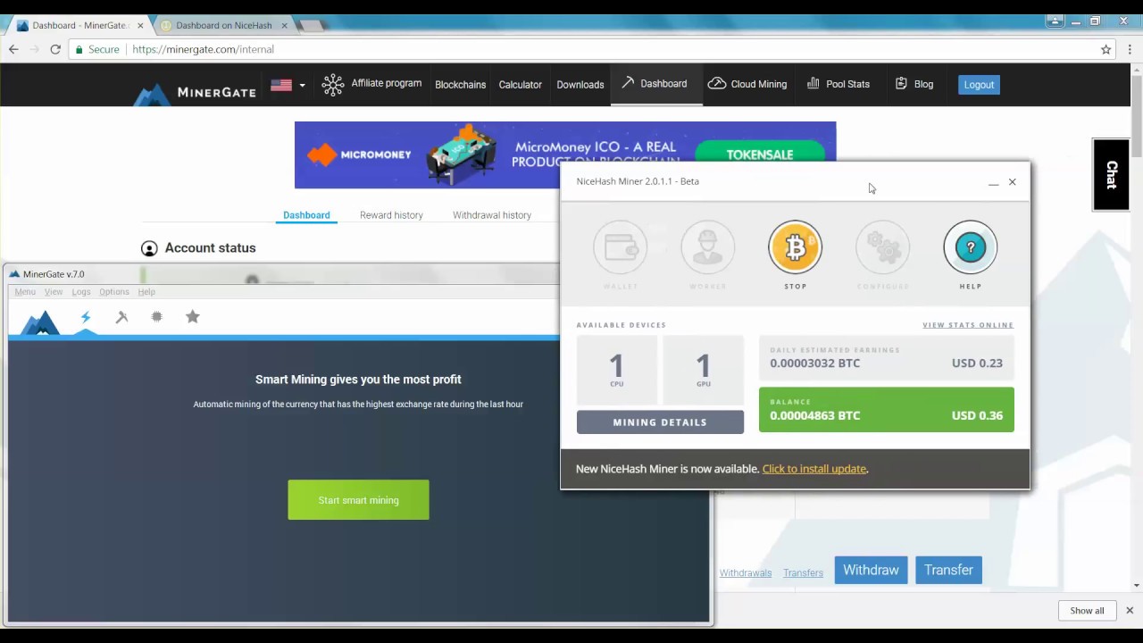The height and width of the screenshot is (643, 1143).
Task: Open Pool Stats page
Action: tap(838, 84)
